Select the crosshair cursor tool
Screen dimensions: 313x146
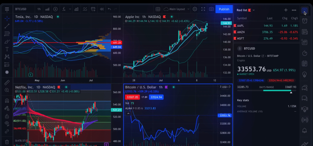[7, 19]
